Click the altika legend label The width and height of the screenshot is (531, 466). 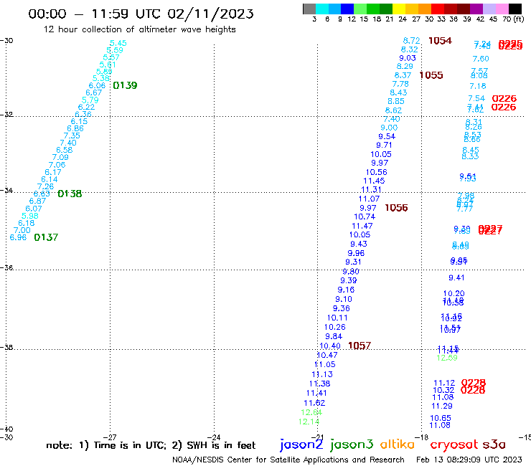click(397, 444)
